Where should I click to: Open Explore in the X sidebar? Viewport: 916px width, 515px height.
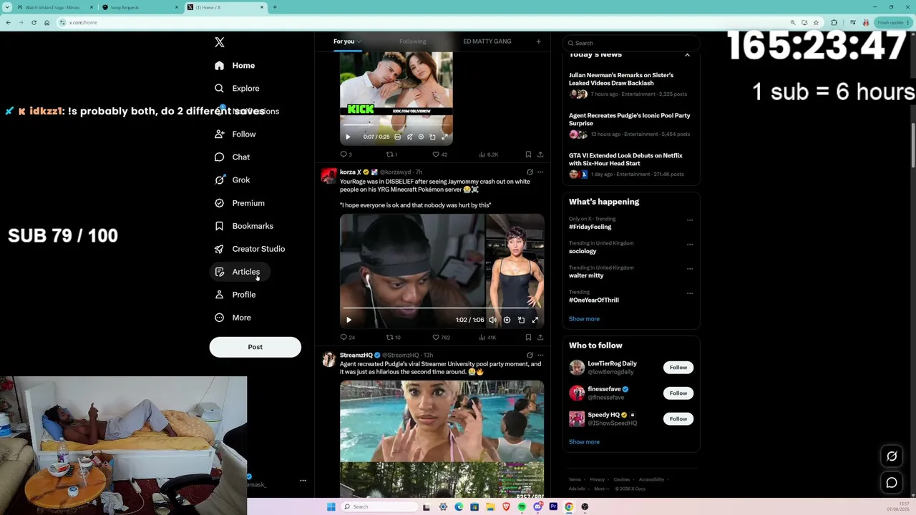[x=237, y=89]
